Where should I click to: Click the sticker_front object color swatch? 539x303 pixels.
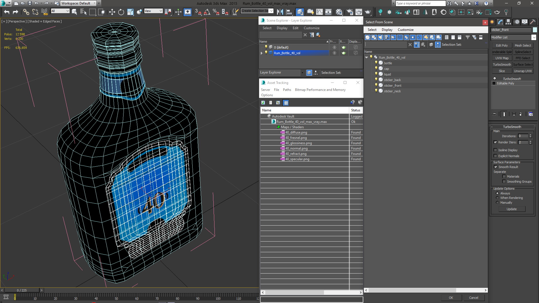pos(535,30)
